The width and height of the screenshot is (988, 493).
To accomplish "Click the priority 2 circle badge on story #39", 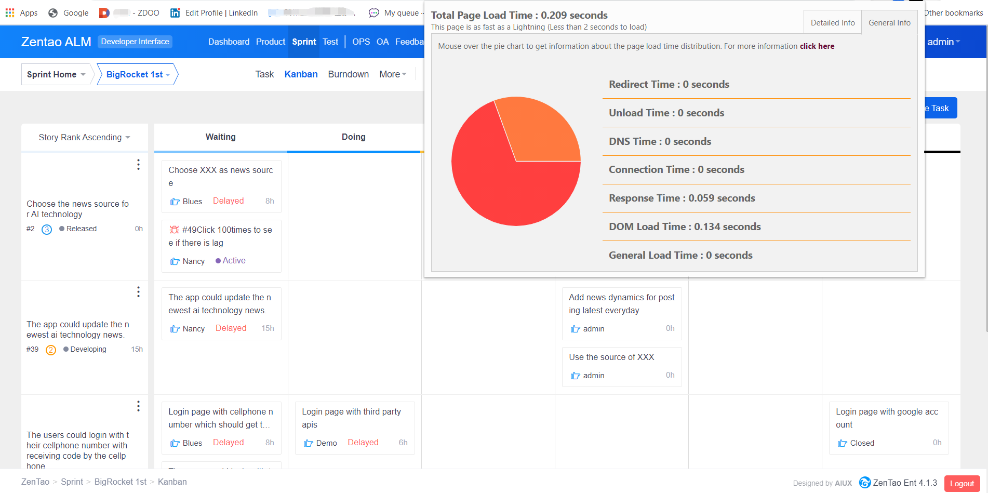I will coord(51,350).
